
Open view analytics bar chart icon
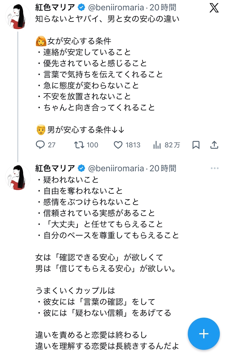pos(157,145)
